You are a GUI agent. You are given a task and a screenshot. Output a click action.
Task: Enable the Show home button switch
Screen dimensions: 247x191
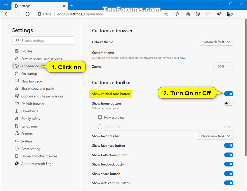[x=229, y=103]
